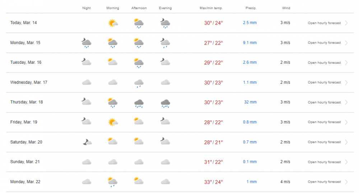This screenshot has height=193, width=359.
Task: Click Friday Mar. 19 morning sun icon
Action: point(113,122)
